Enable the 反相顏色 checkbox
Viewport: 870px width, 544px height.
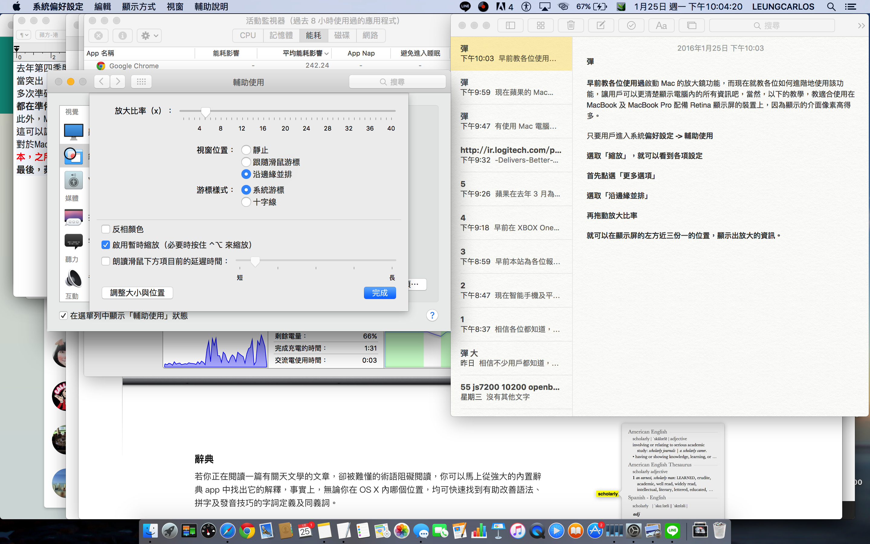click(x=106, y=229)
